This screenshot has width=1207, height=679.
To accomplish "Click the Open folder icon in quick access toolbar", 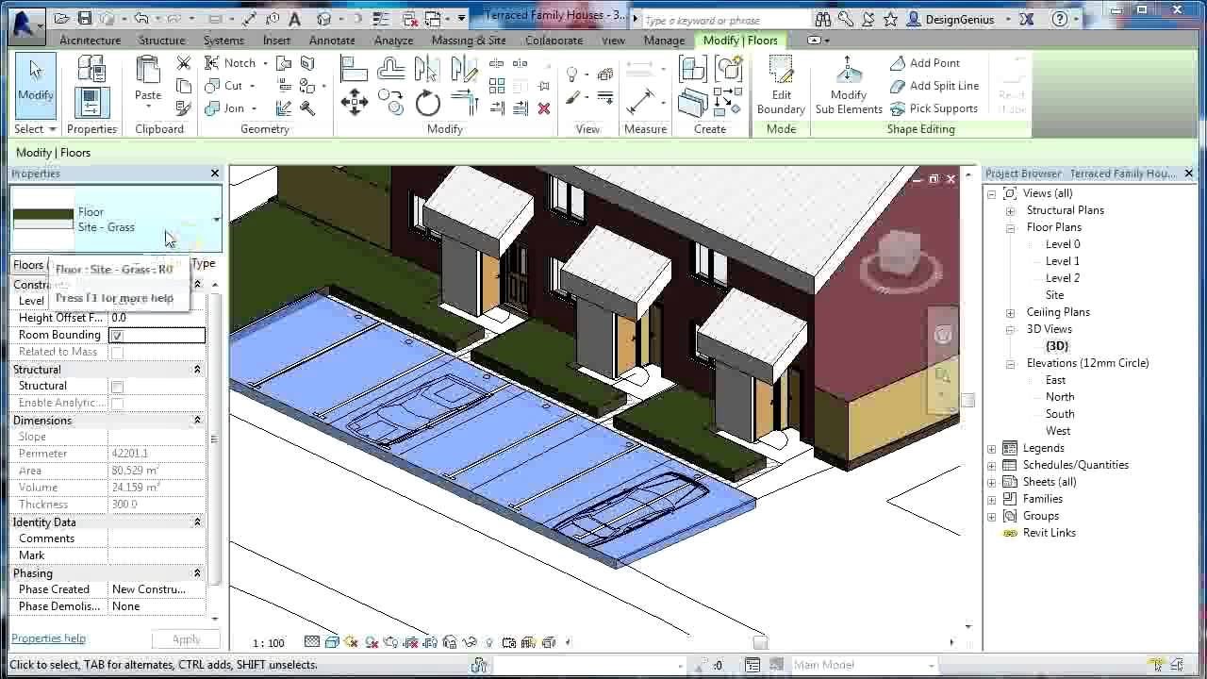I will (61, 18).
